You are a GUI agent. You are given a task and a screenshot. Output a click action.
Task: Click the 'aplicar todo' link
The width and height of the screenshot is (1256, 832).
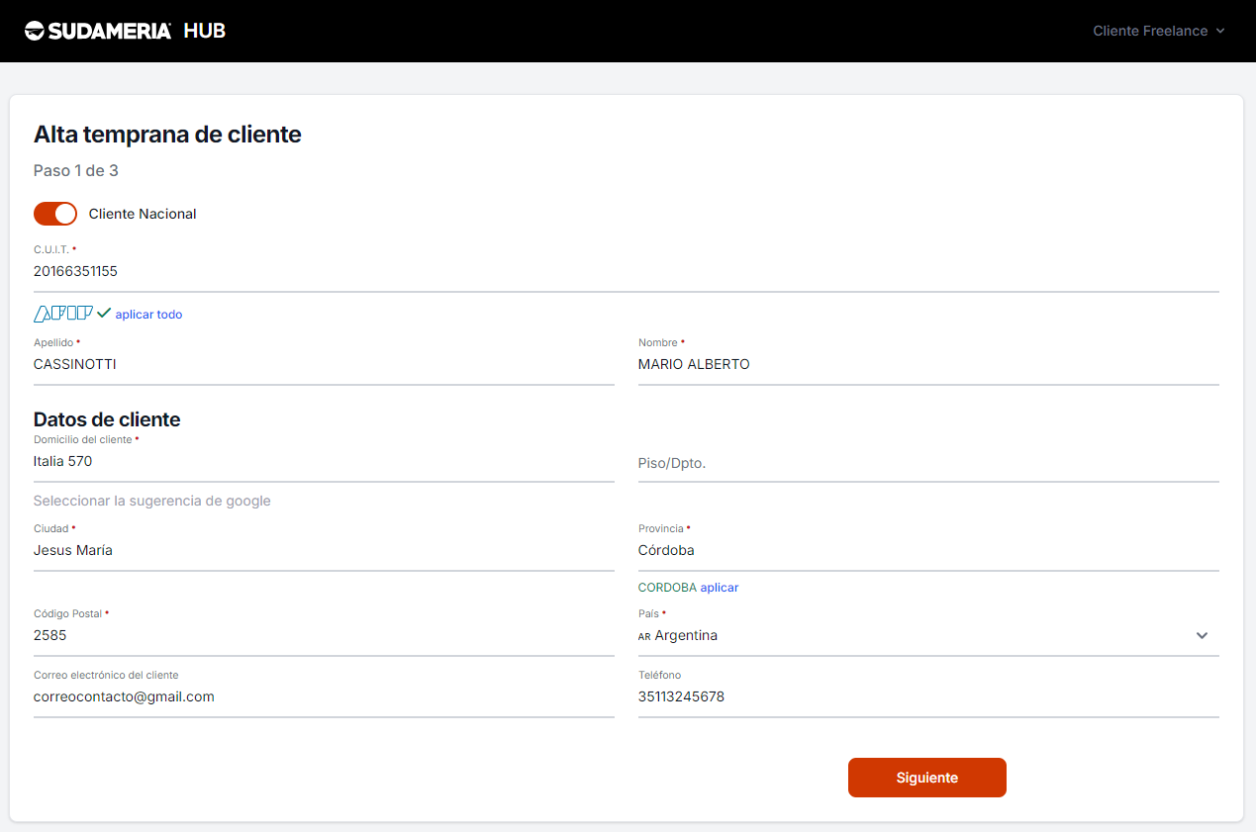(x=148, y=315)
